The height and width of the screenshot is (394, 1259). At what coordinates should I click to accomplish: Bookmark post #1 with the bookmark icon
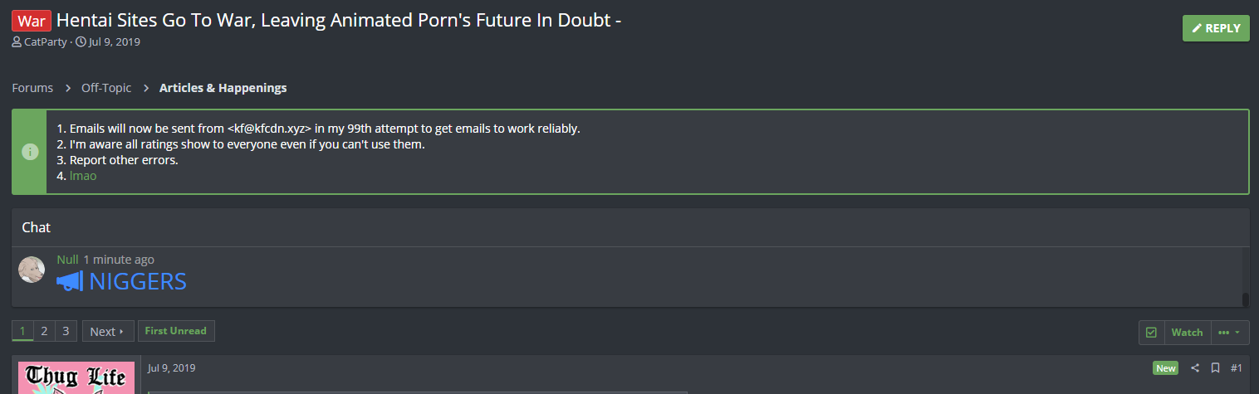click(x=1215, y=368)
